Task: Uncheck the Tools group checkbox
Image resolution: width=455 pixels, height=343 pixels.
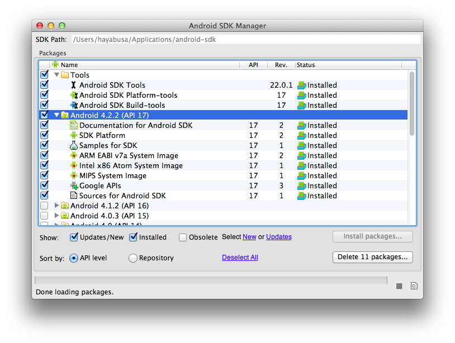Action: click(44, 74)
